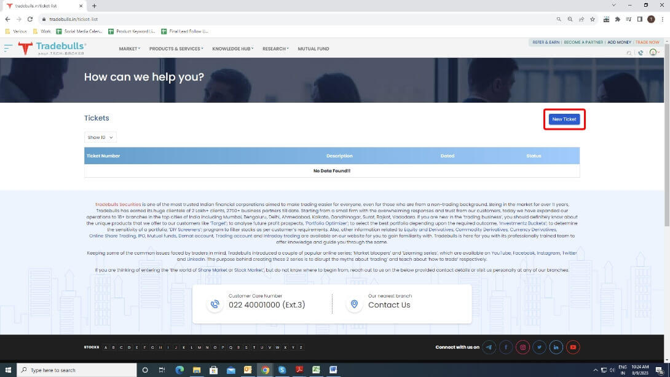Expand the user profile dropdown in header
Viewport: 670px width, 377px height.
pyautogui.click(x=654, y=53)
